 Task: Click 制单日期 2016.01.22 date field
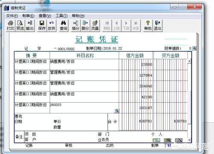[x=113, y=48]
